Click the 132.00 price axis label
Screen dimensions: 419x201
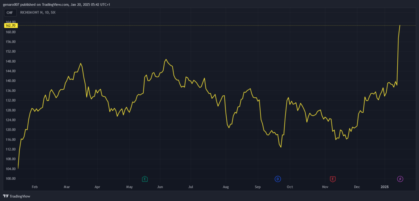(x=11, y=100)
